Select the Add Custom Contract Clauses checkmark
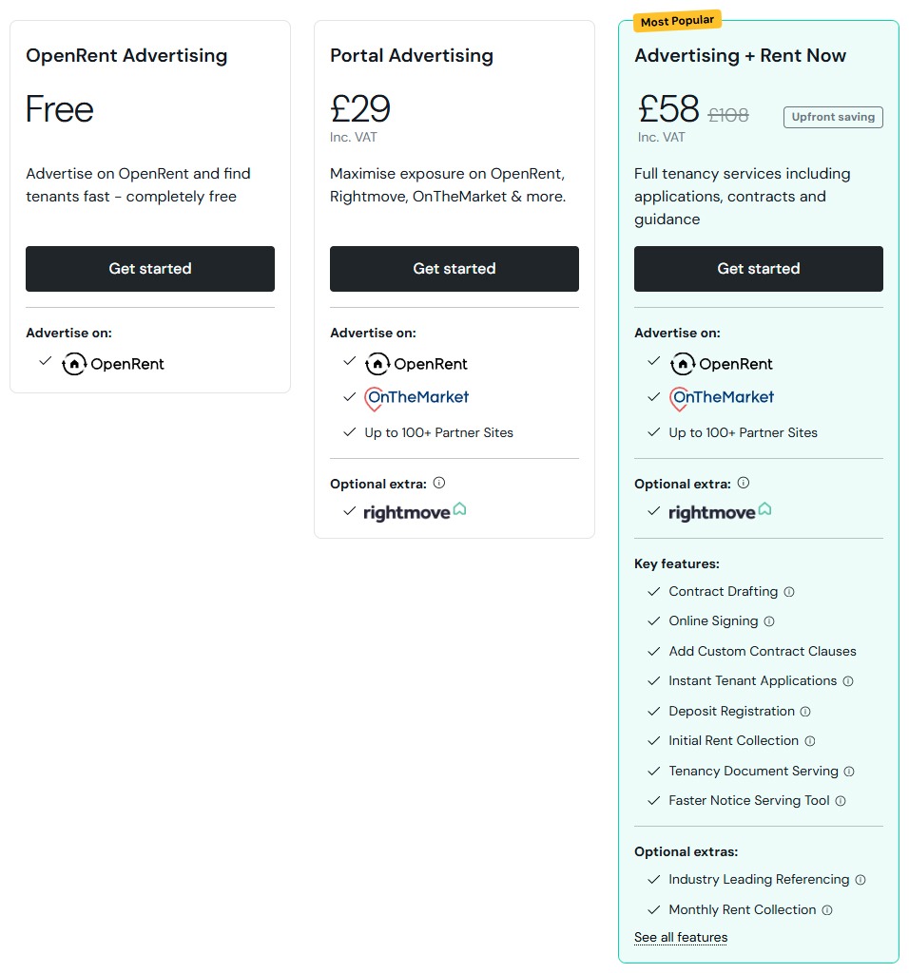 pyautogui.click(x=653, y=651)
